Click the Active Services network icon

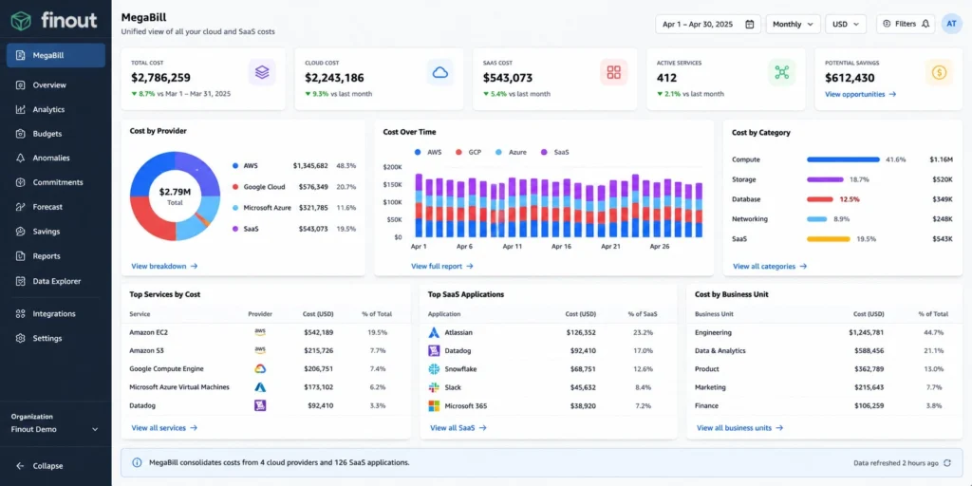coord(782,72)
